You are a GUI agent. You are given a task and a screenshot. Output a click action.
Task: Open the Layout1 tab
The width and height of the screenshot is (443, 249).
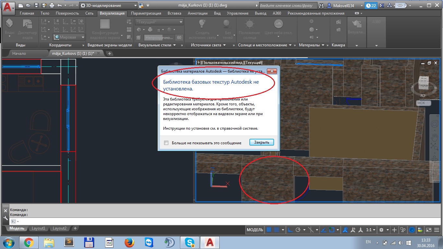click(x=38, y=228)
